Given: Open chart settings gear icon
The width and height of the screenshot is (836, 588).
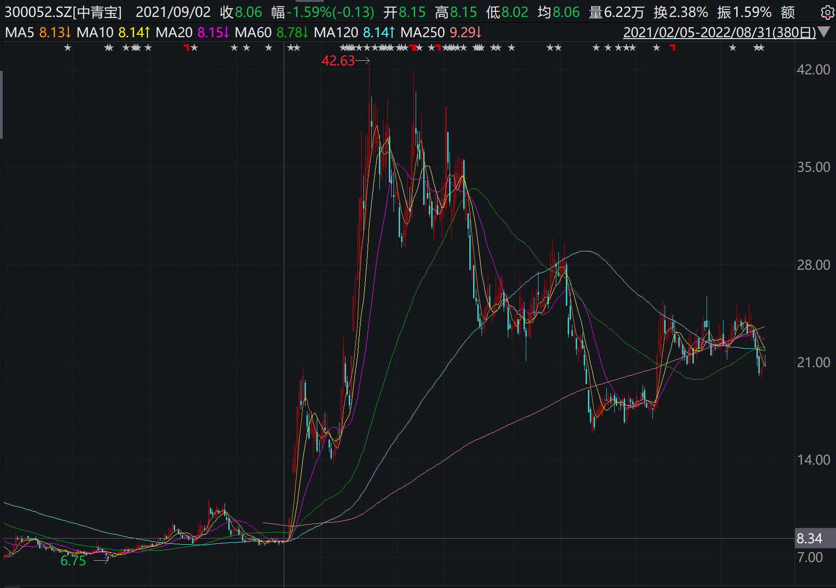Looking at the screenshot, I should click(827, 12).
